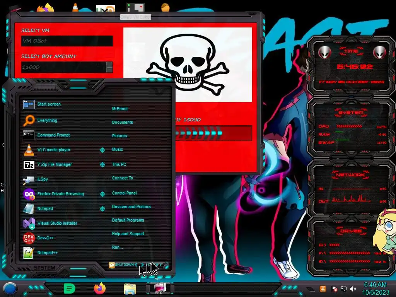This screenshot has width=396, height=297.
Task: Open This PC from start menu
Action: (119, 164)
